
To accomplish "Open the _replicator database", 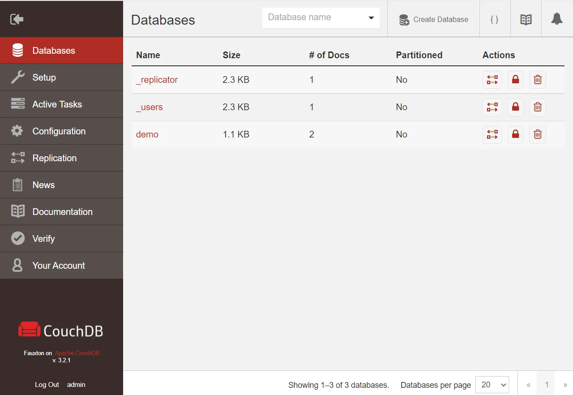I will coord(157,80).
